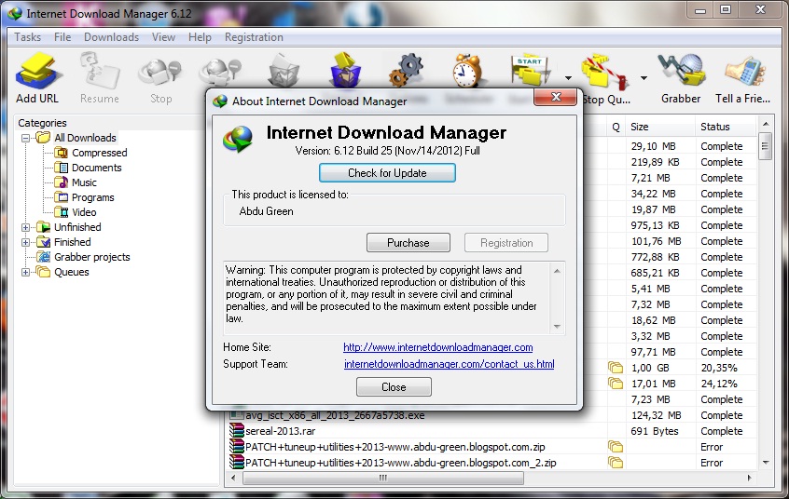
Task: Click the Grabber projects tree icon
Action: tap(44, 257)
